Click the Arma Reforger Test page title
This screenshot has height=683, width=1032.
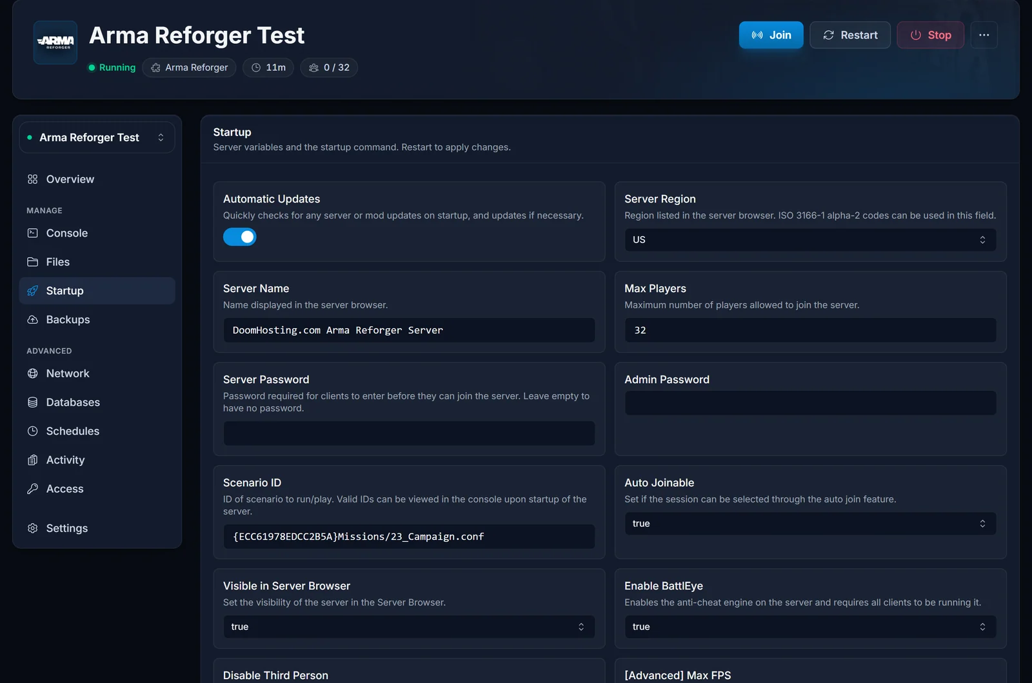[x=197, y=35]
